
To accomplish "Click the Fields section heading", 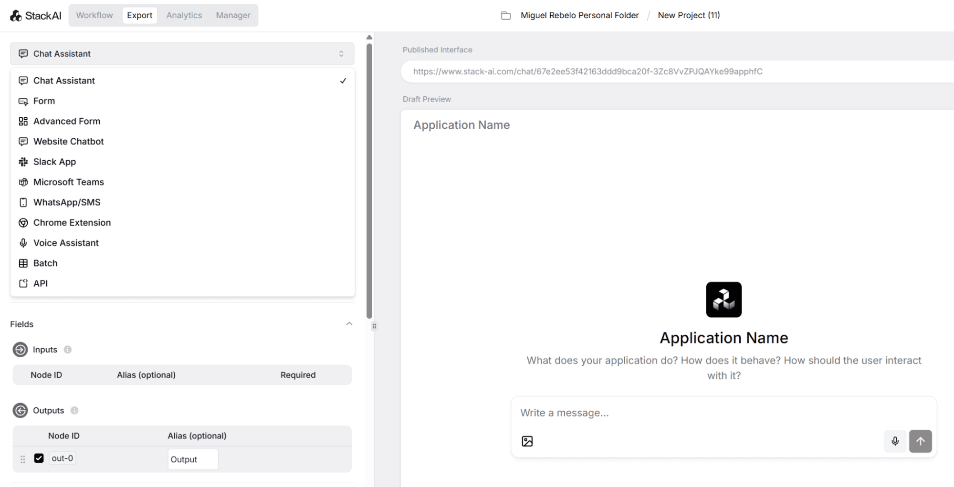I will pos(22,324).
